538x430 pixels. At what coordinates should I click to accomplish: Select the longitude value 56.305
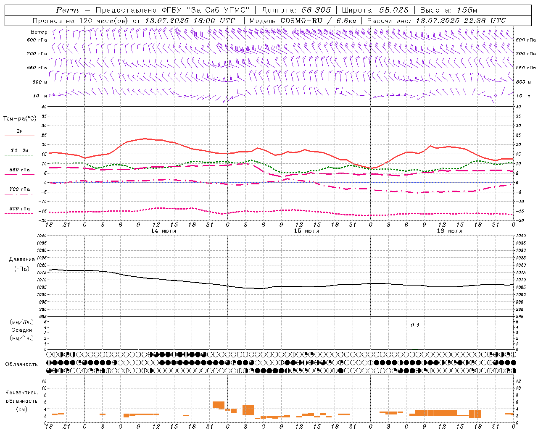316,10
